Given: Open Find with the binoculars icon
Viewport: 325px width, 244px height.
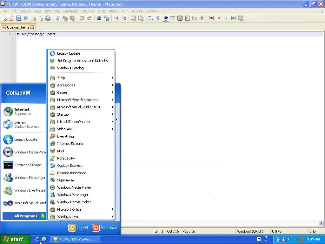Looking at the screenshot, I should tap(99, 18).
